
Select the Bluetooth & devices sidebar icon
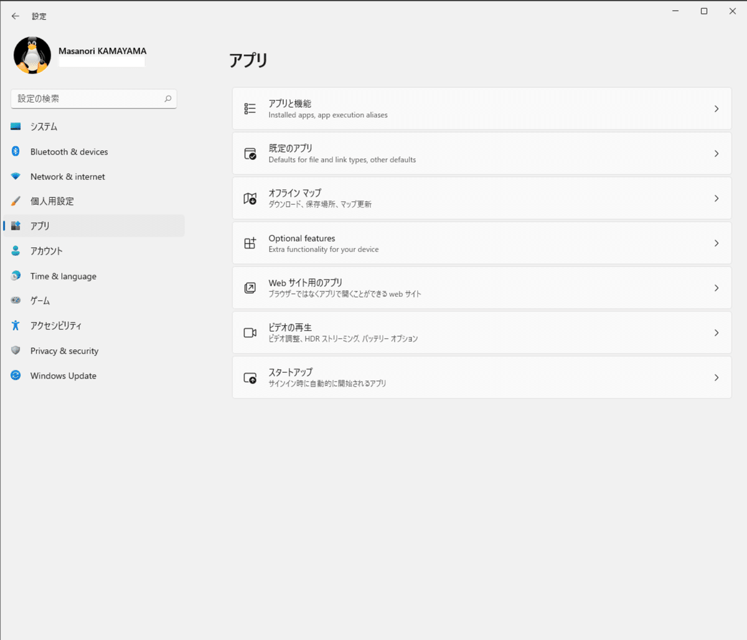(x=15, y=151)
